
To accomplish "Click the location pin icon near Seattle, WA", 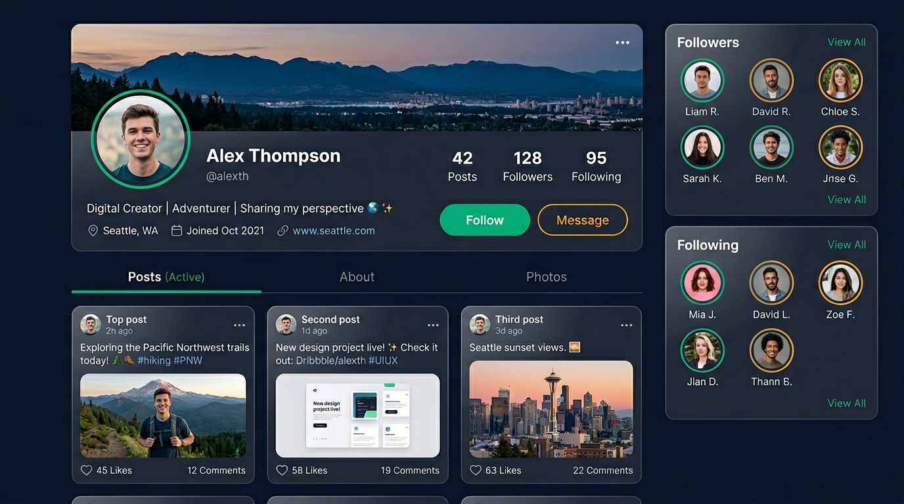I will point(93,230).
